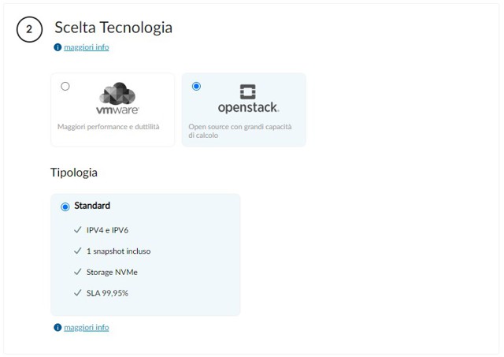The image size is (504, 357).
Task: Click the Standard label text
Action: 92,206
